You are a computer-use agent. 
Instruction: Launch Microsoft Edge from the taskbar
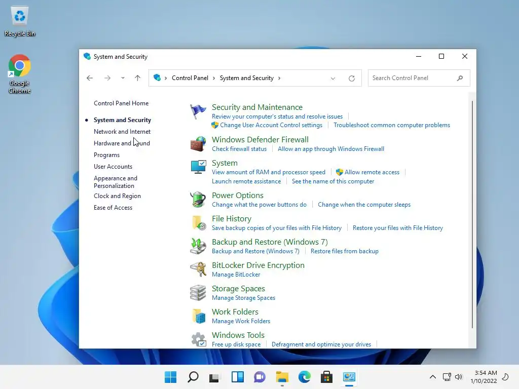(304, 377)
